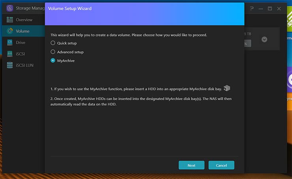
Task: Click the Drive sidebar icon
Action: 10,43
